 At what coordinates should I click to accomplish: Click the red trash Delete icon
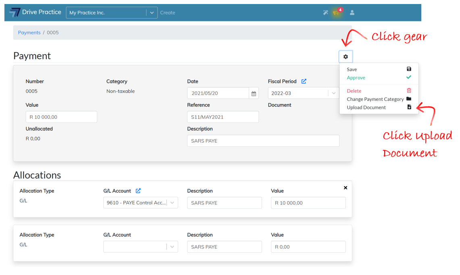tap(409, 90)
